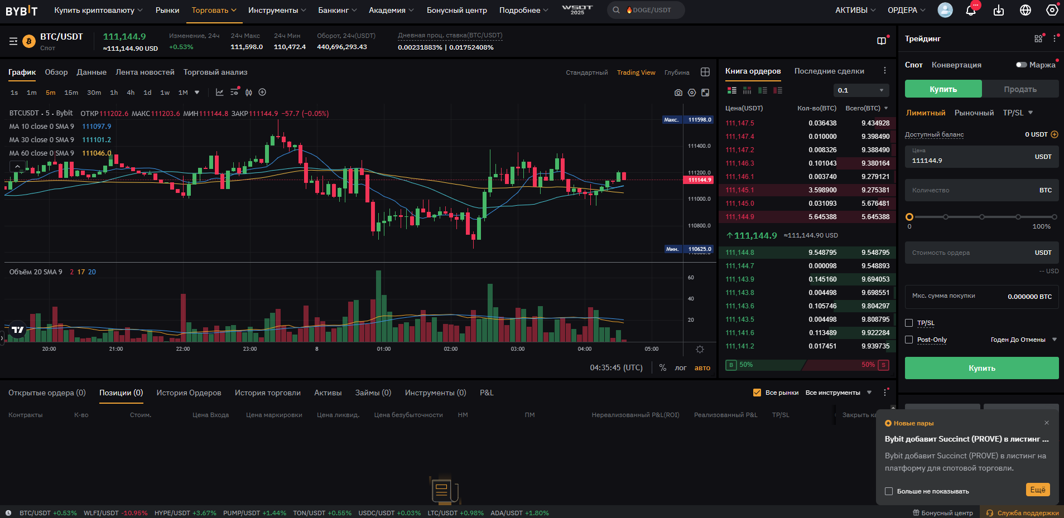Click the Ещё button in notification
The width and height of the screenshot is (1064, 518).
click(x=1037, y=490)
